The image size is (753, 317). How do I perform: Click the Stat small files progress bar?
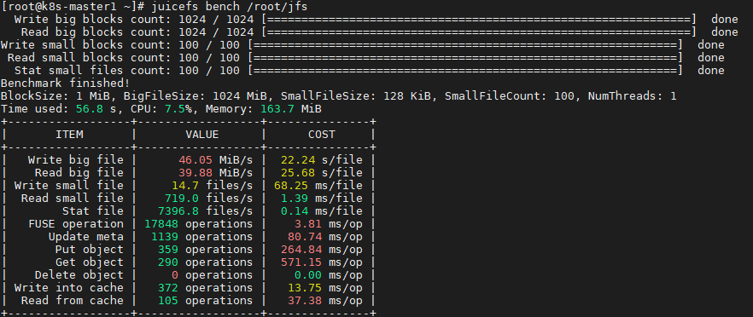coord(465,71)
